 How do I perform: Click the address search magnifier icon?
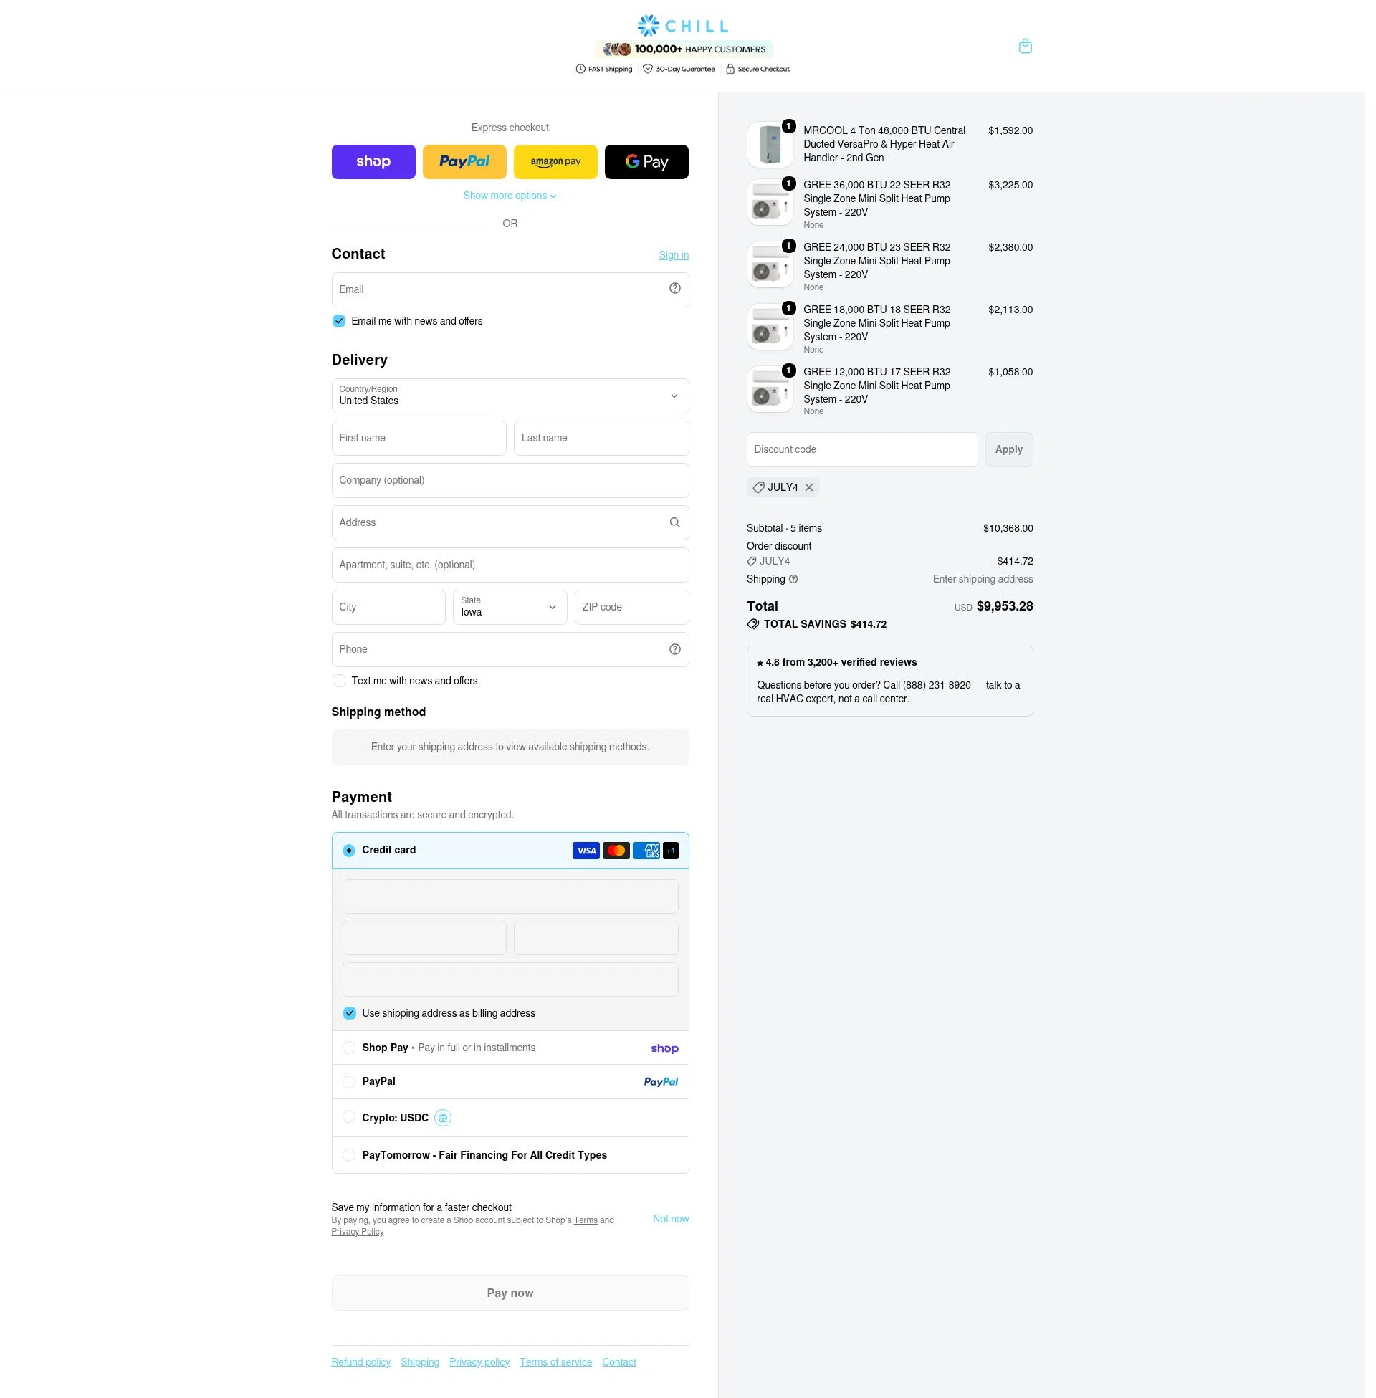point(674,522)
